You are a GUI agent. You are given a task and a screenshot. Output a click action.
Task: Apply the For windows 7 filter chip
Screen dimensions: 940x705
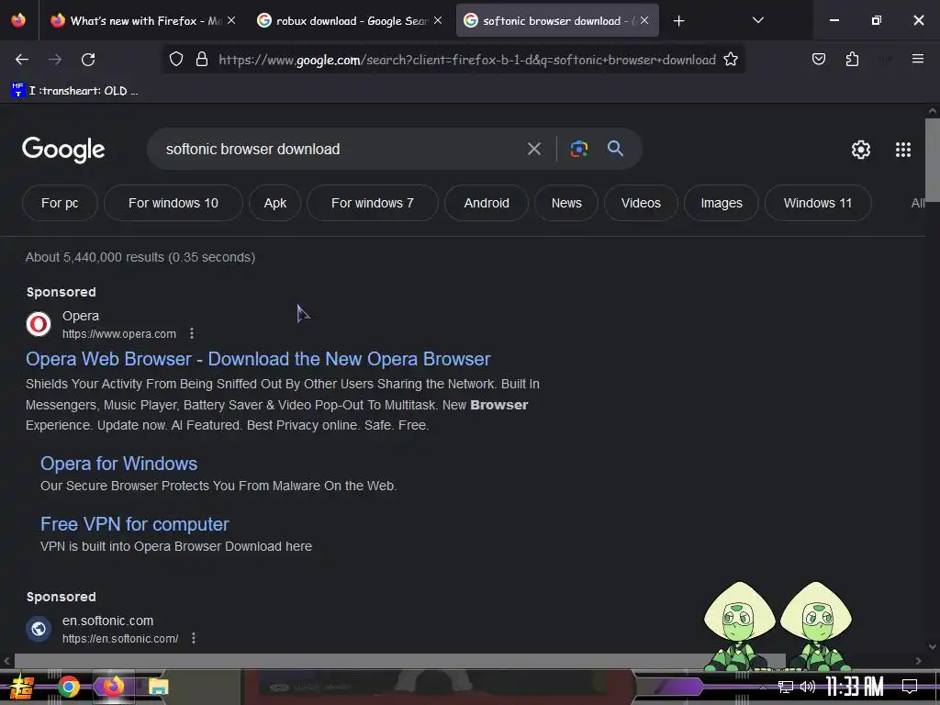(373, 203)
